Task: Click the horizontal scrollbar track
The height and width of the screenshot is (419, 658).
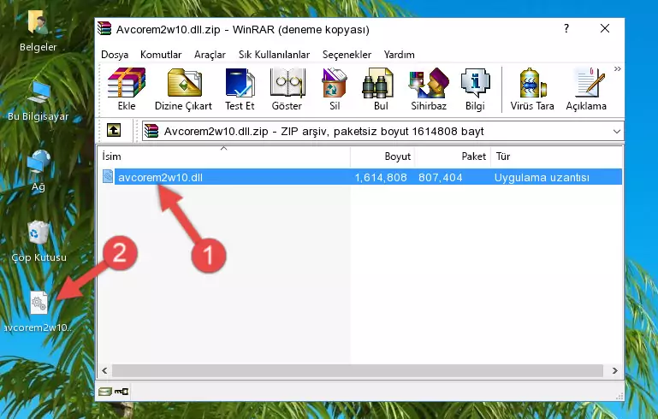Action: (x=359, y=370)
